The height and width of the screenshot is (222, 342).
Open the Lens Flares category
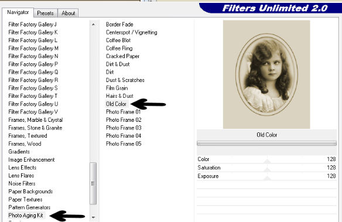pos(21,176)
